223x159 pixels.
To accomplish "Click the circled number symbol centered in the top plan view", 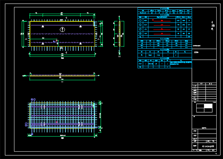I will coord(62,30).
